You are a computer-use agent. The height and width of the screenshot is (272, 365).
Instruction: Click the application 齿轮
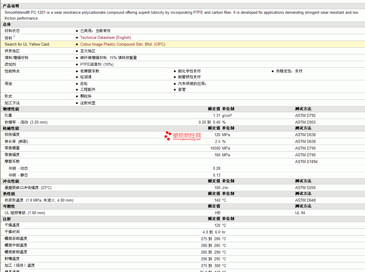tap(84, 84)
